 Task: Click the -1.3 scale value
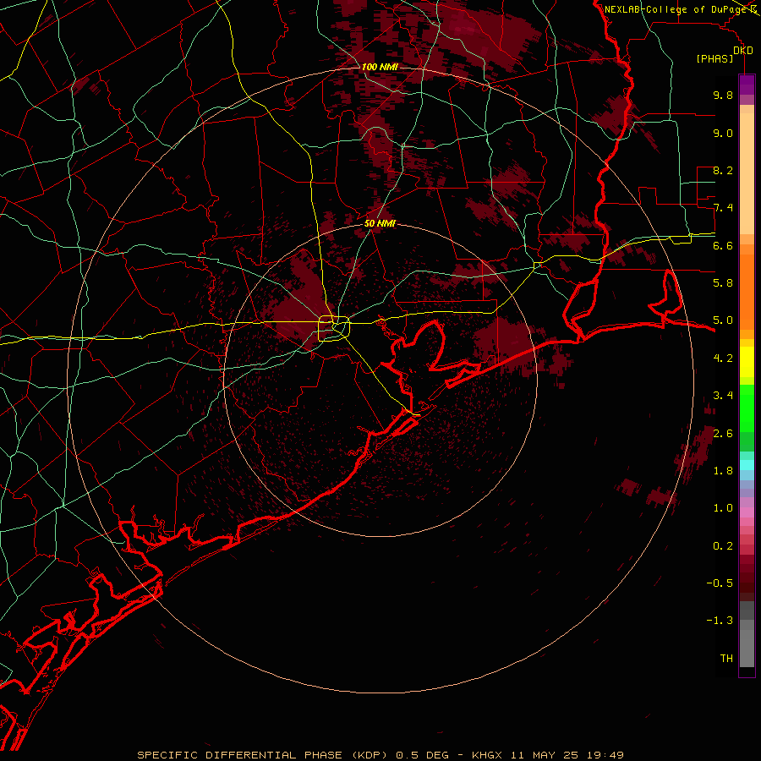coord(720,621)
